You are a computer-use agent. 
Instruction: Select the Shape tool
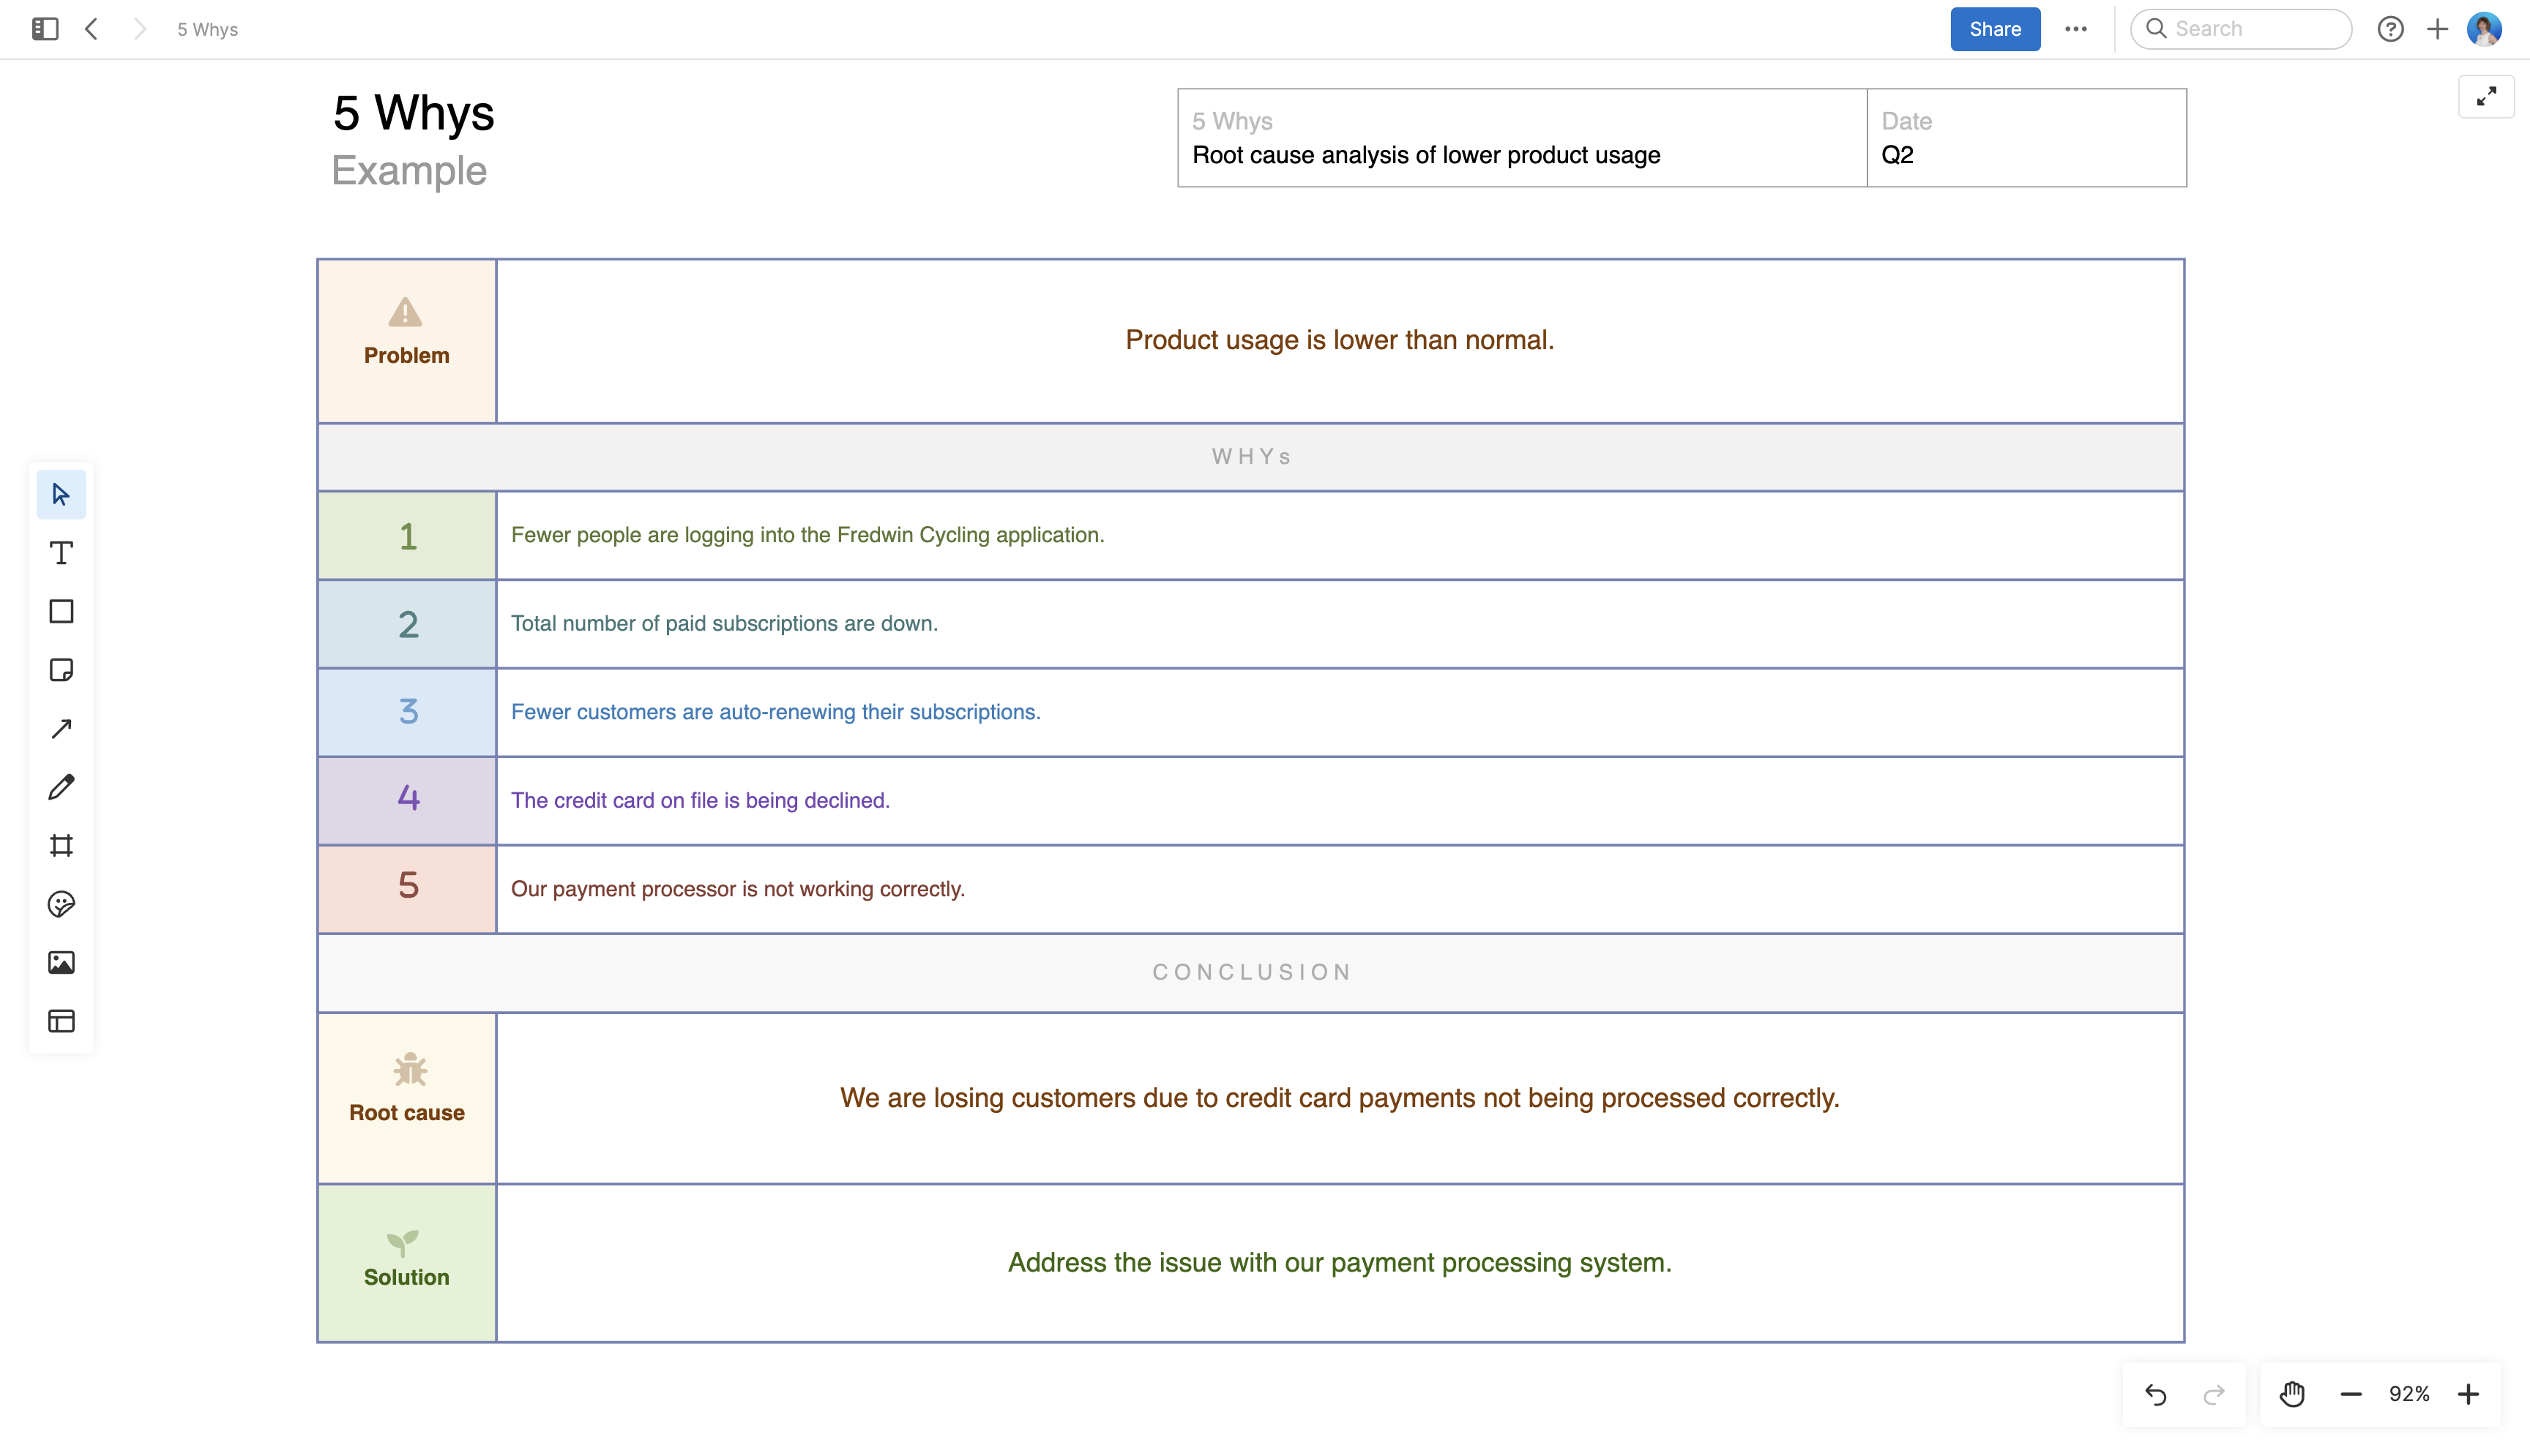point(61,611)
